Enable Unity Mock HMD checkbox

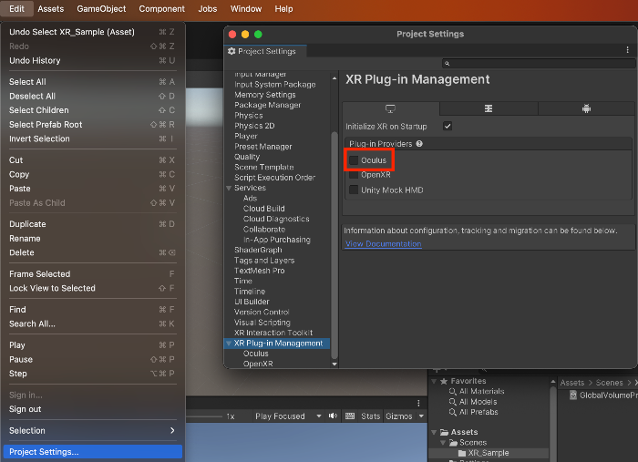click(x=354, y=190)
